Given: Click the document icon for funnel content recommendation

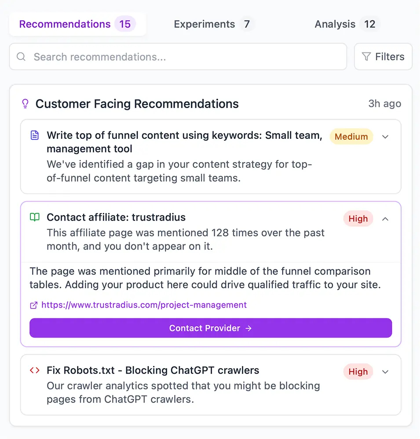Looking at the screenshot, I should 34,135.
